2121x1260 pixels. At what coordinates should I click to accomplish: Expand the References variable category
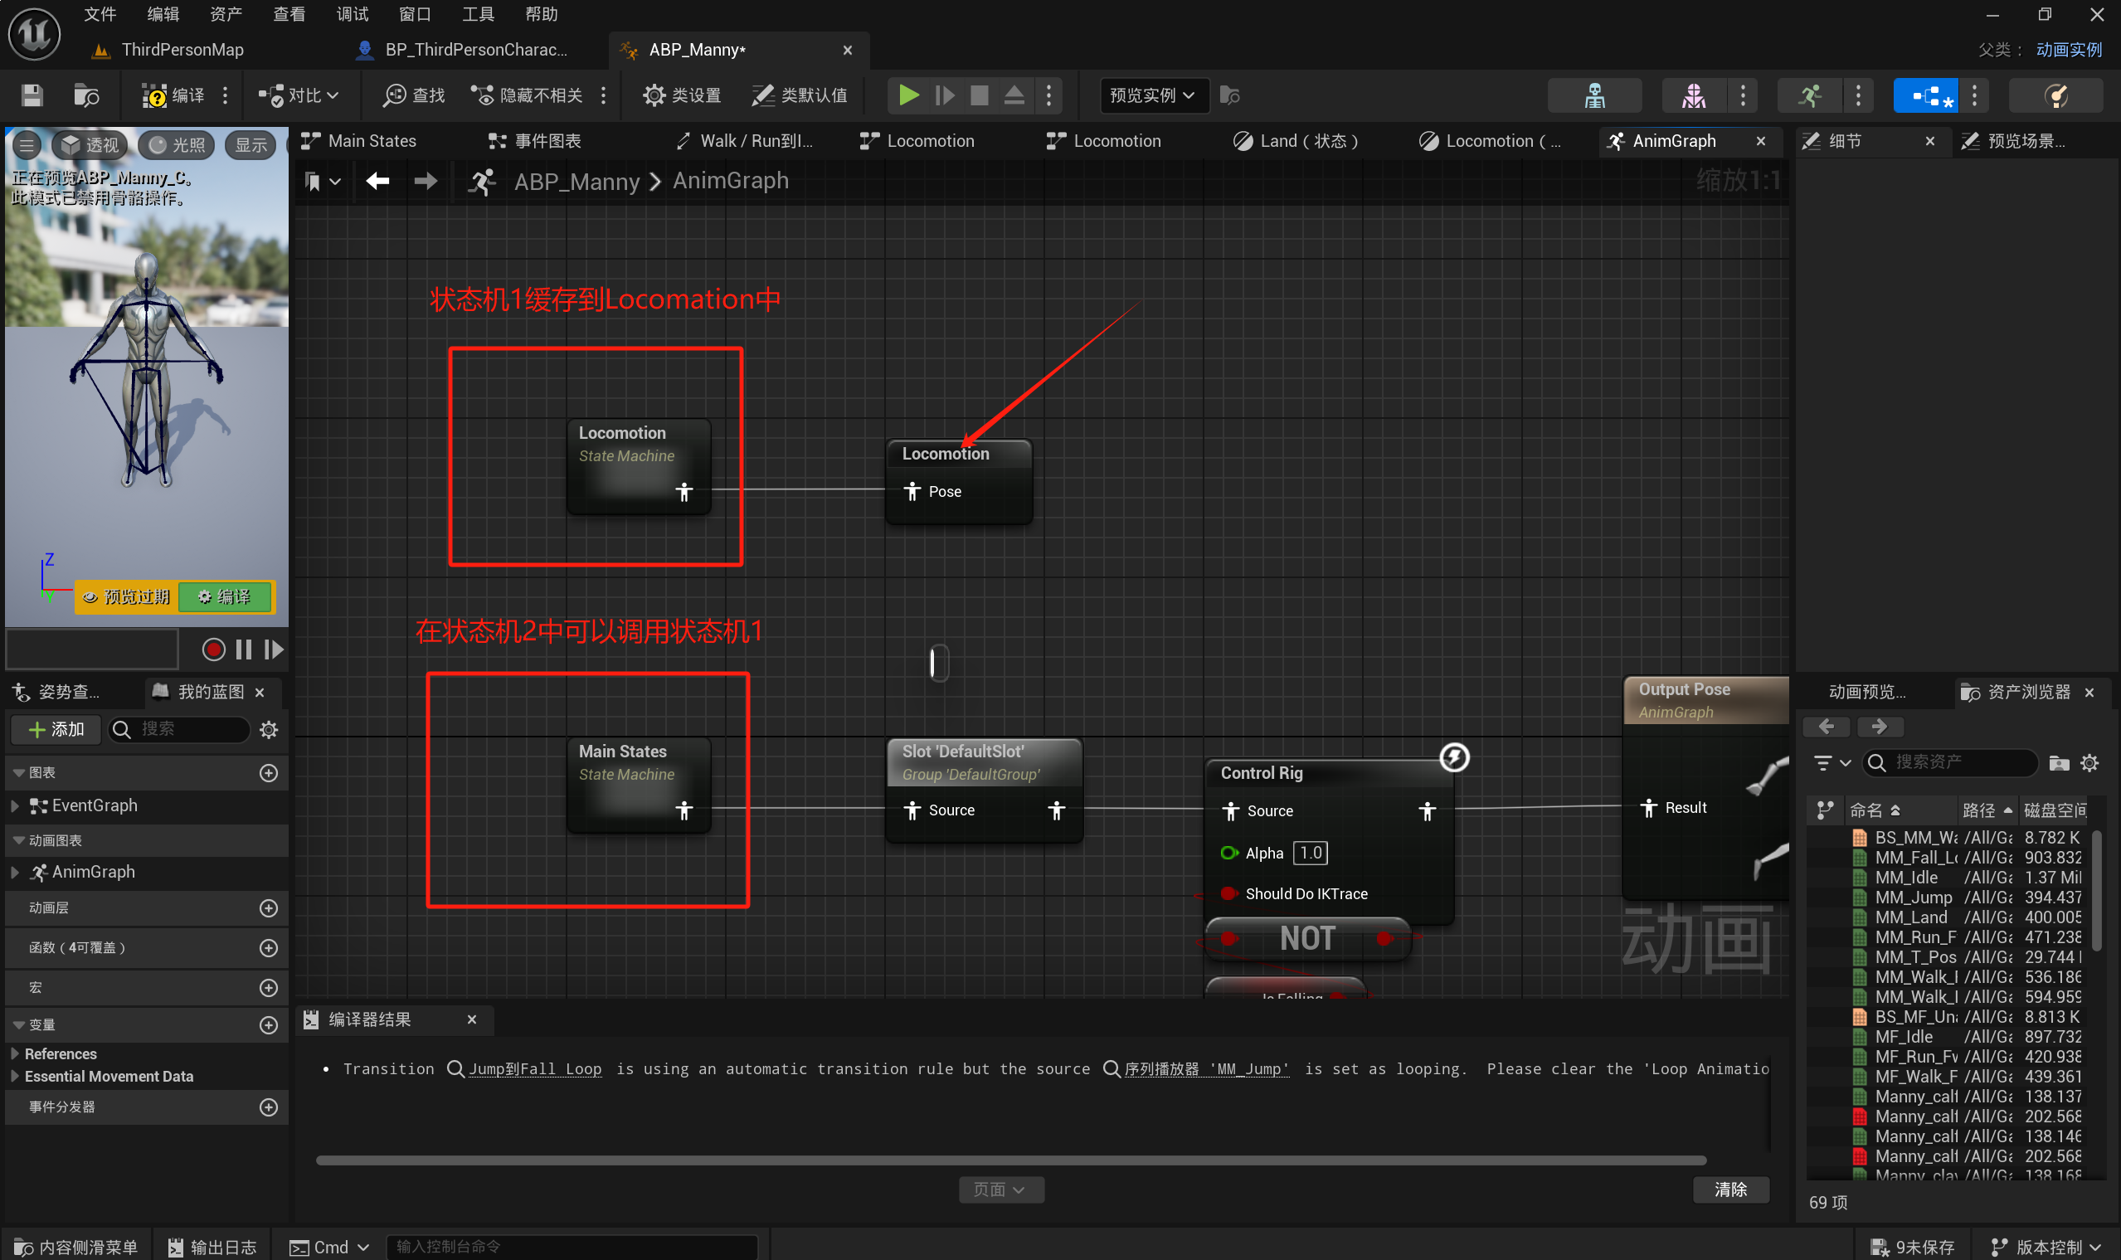pyautogui.click(x=15, y=1053)
